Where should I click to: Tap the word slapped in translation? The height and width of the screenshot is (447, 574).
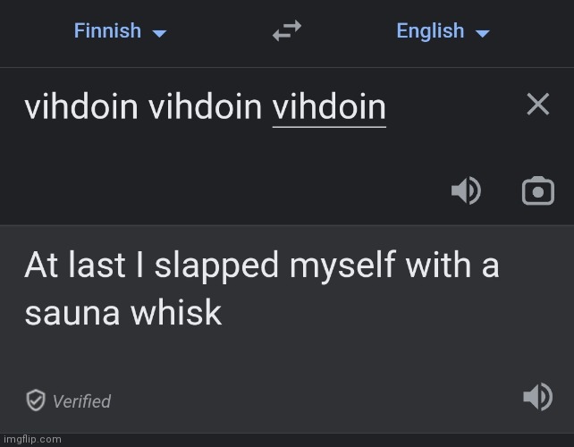pyautogui.click(x=216, y=266)
